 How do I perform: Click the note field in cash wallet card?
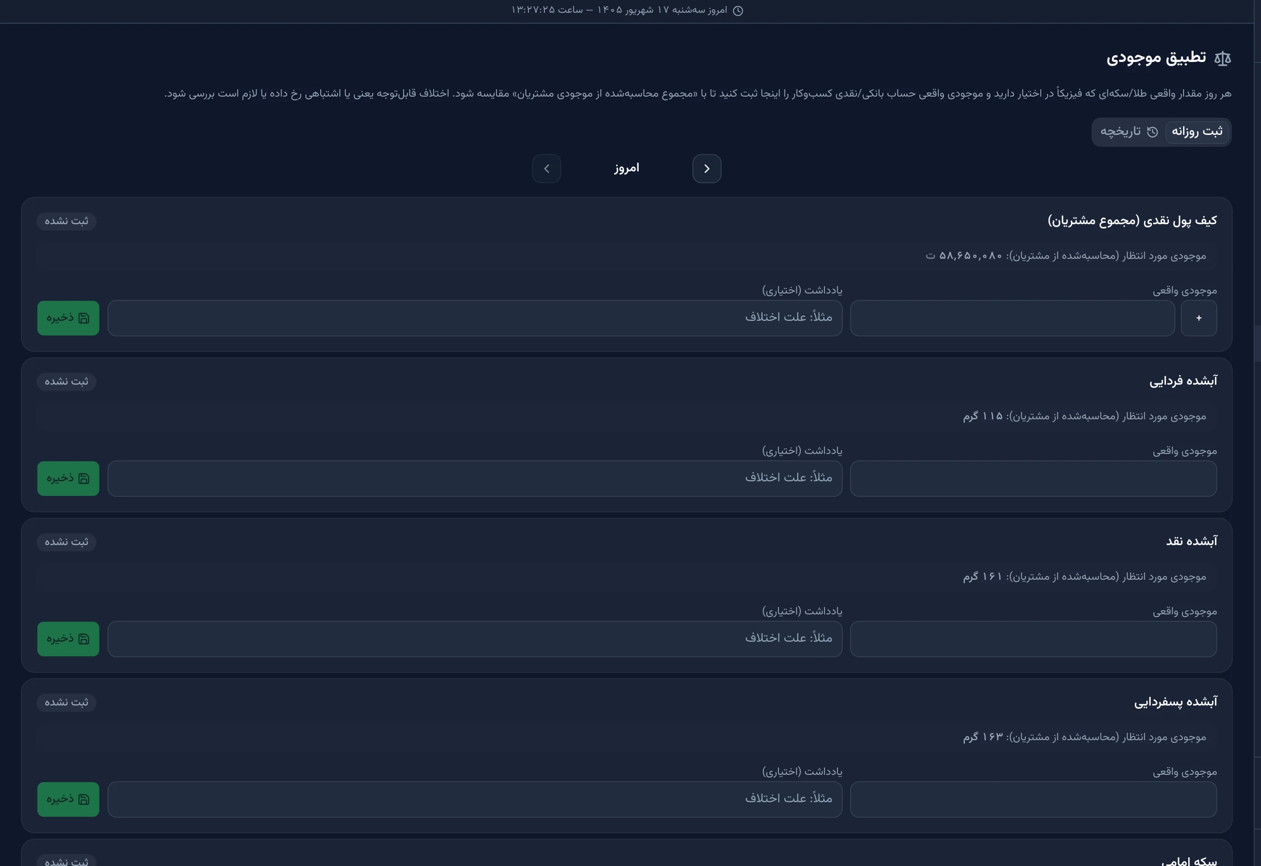coord(475,318)
